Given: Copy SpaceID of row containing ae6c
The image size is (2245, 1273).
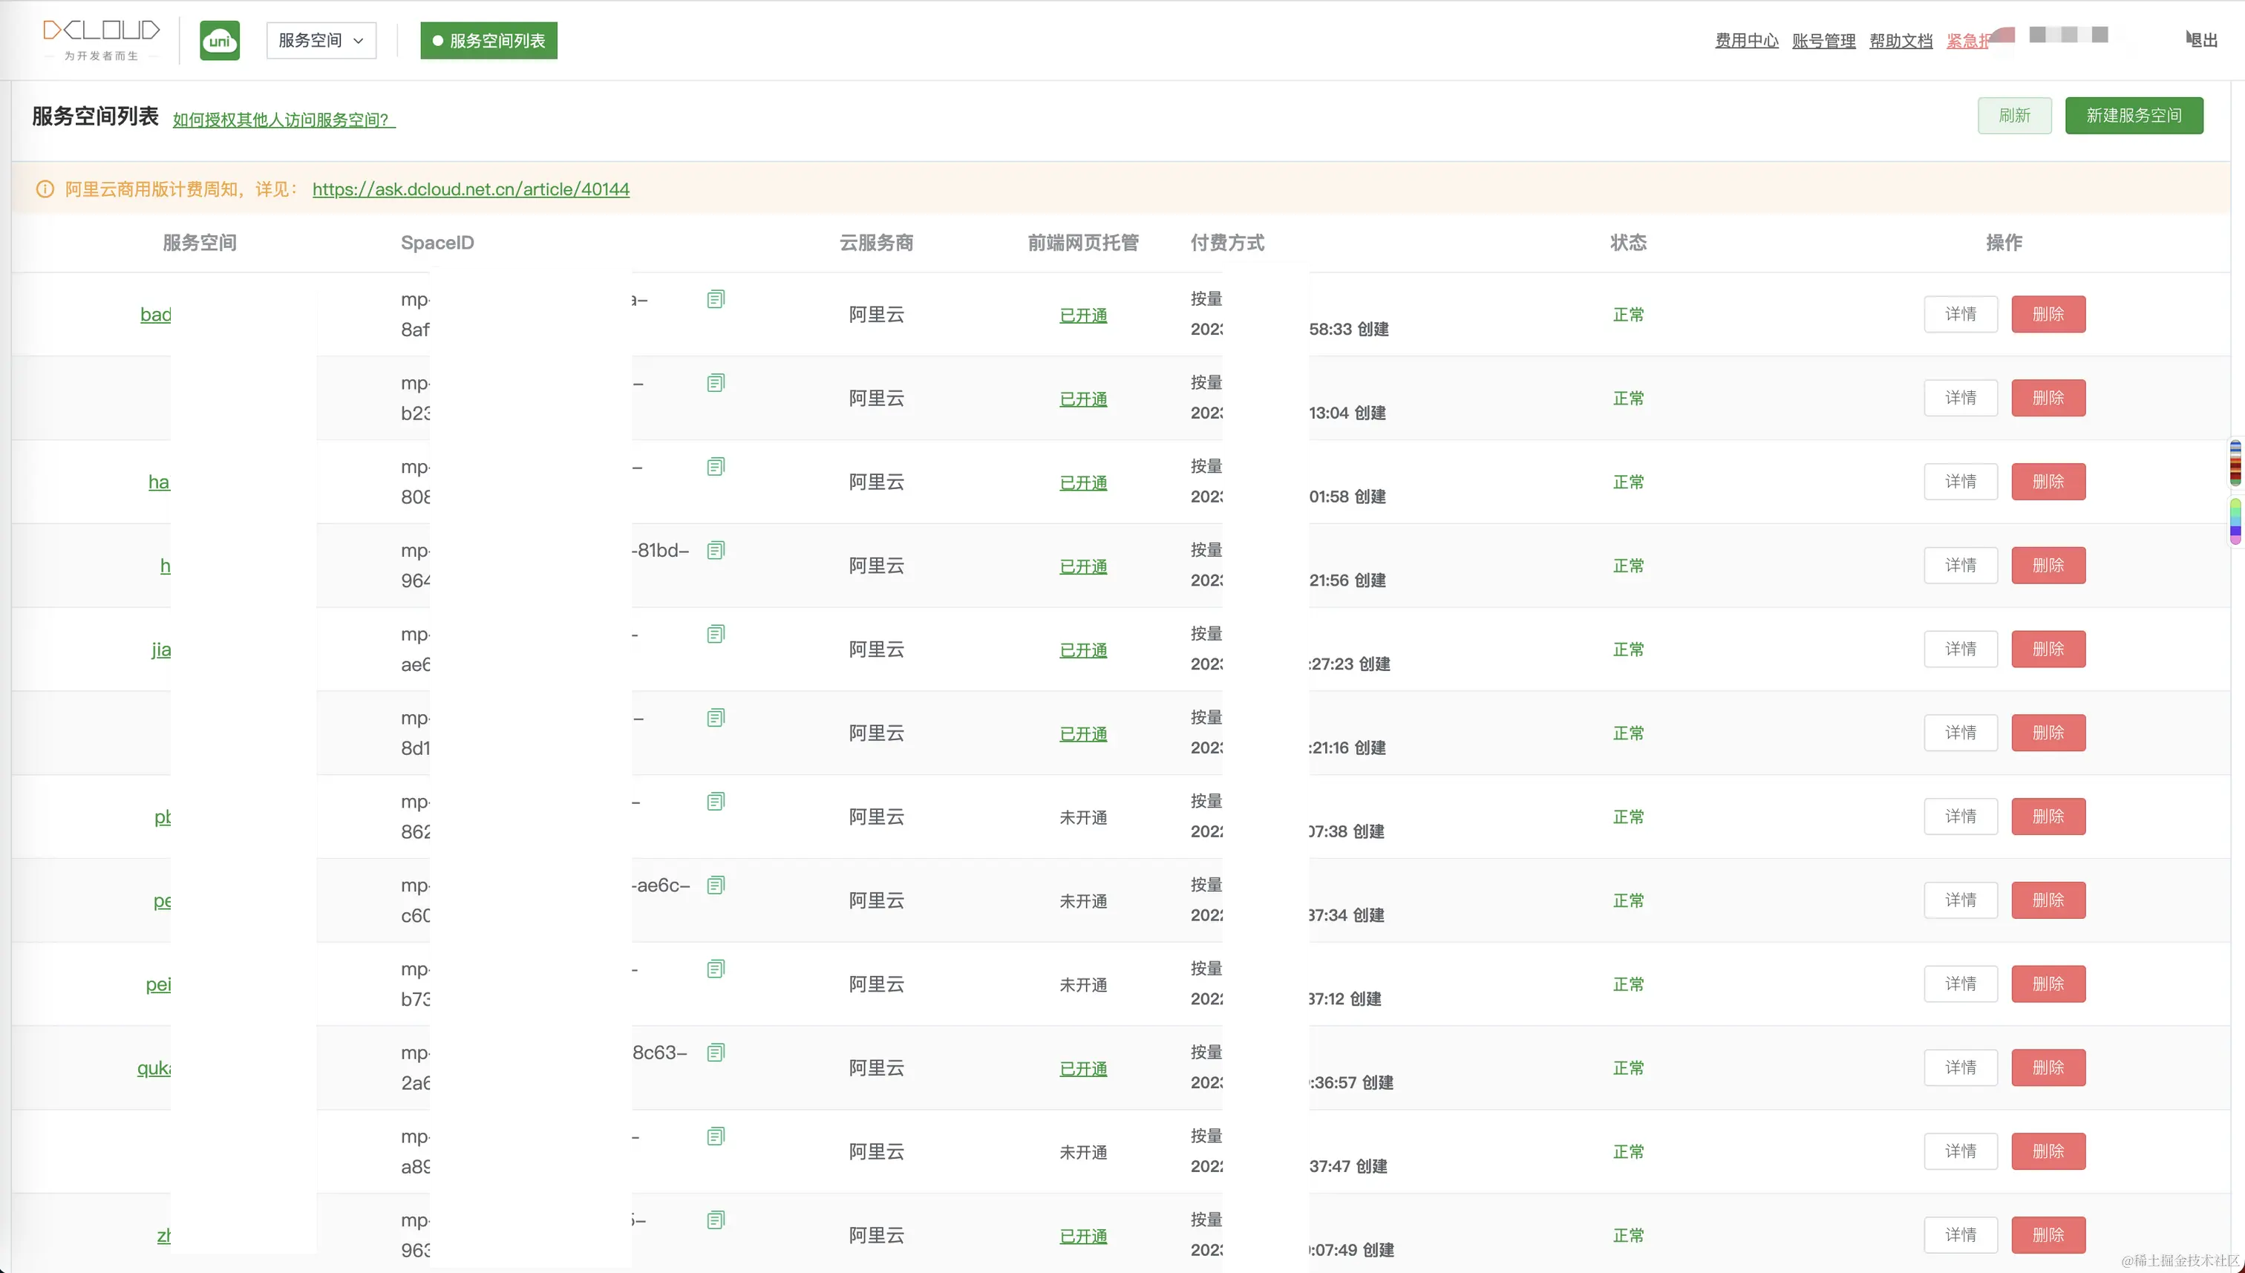Looking at the screenshot, I should coord(715,886).
